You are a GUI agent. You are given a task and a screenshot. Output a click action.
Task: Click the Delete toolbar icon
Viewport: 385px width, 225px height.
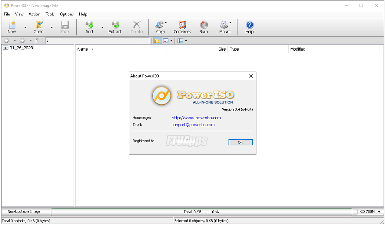click(137, 27)
